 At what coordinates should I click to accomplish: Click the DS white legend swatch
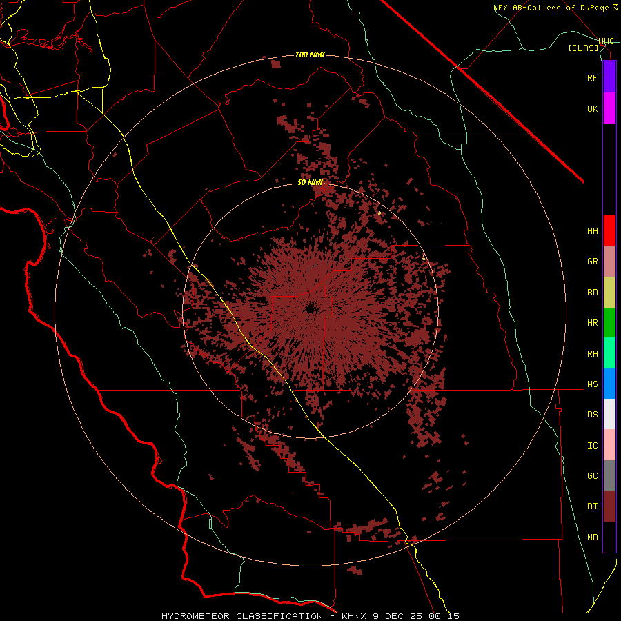pyautogui.click(x=609, y=414)
